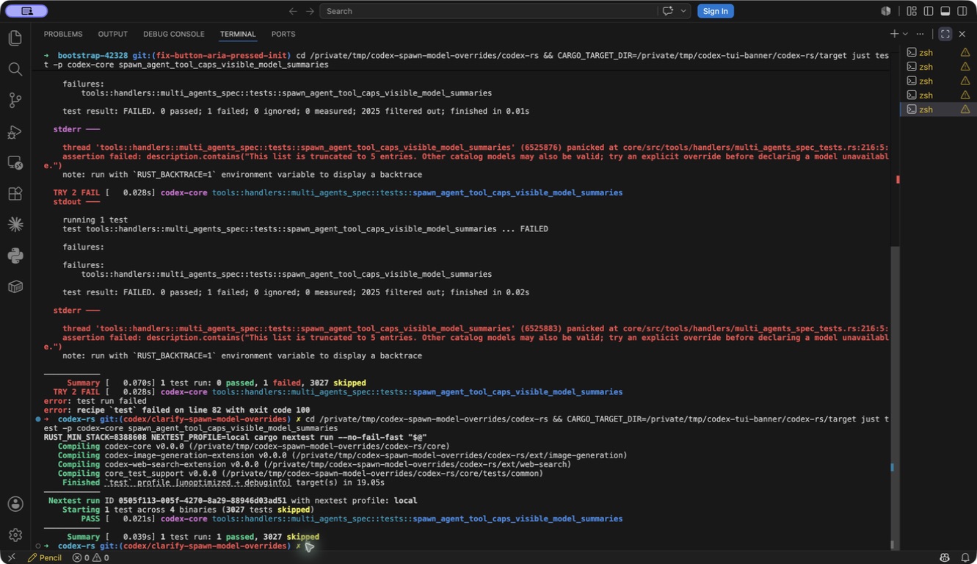This screenshot has width=977, height=564.
Task: Open the container box icon view
Action: pos(15,287)
